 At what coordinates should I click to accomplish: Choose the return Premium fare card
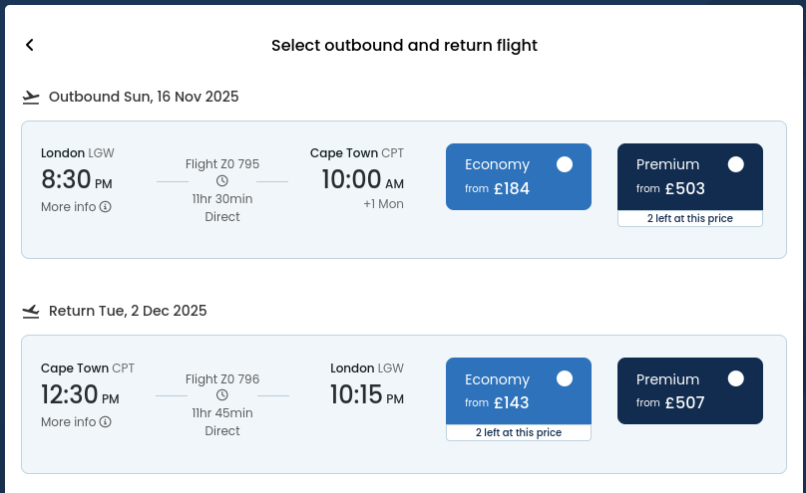tap(690, 390)
